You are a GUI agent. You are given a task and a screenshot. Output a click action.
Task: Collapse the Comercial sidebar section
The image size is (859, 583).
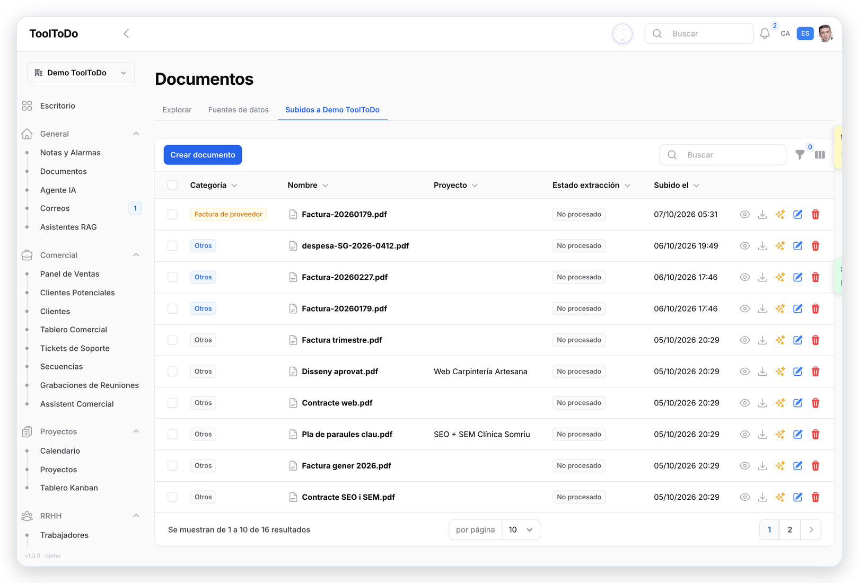click(x=136, y=255)
